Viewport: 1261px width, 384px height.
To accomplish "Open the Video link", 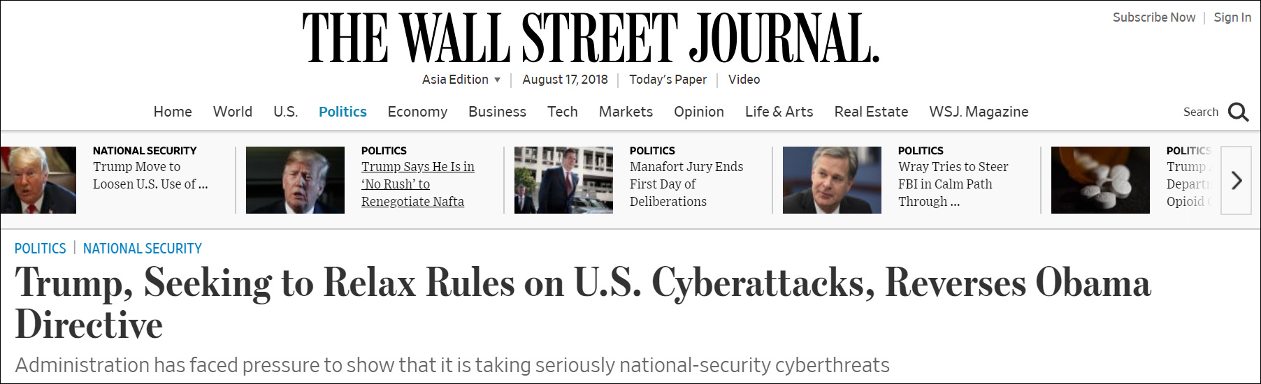I will click(x=744, y=80).
